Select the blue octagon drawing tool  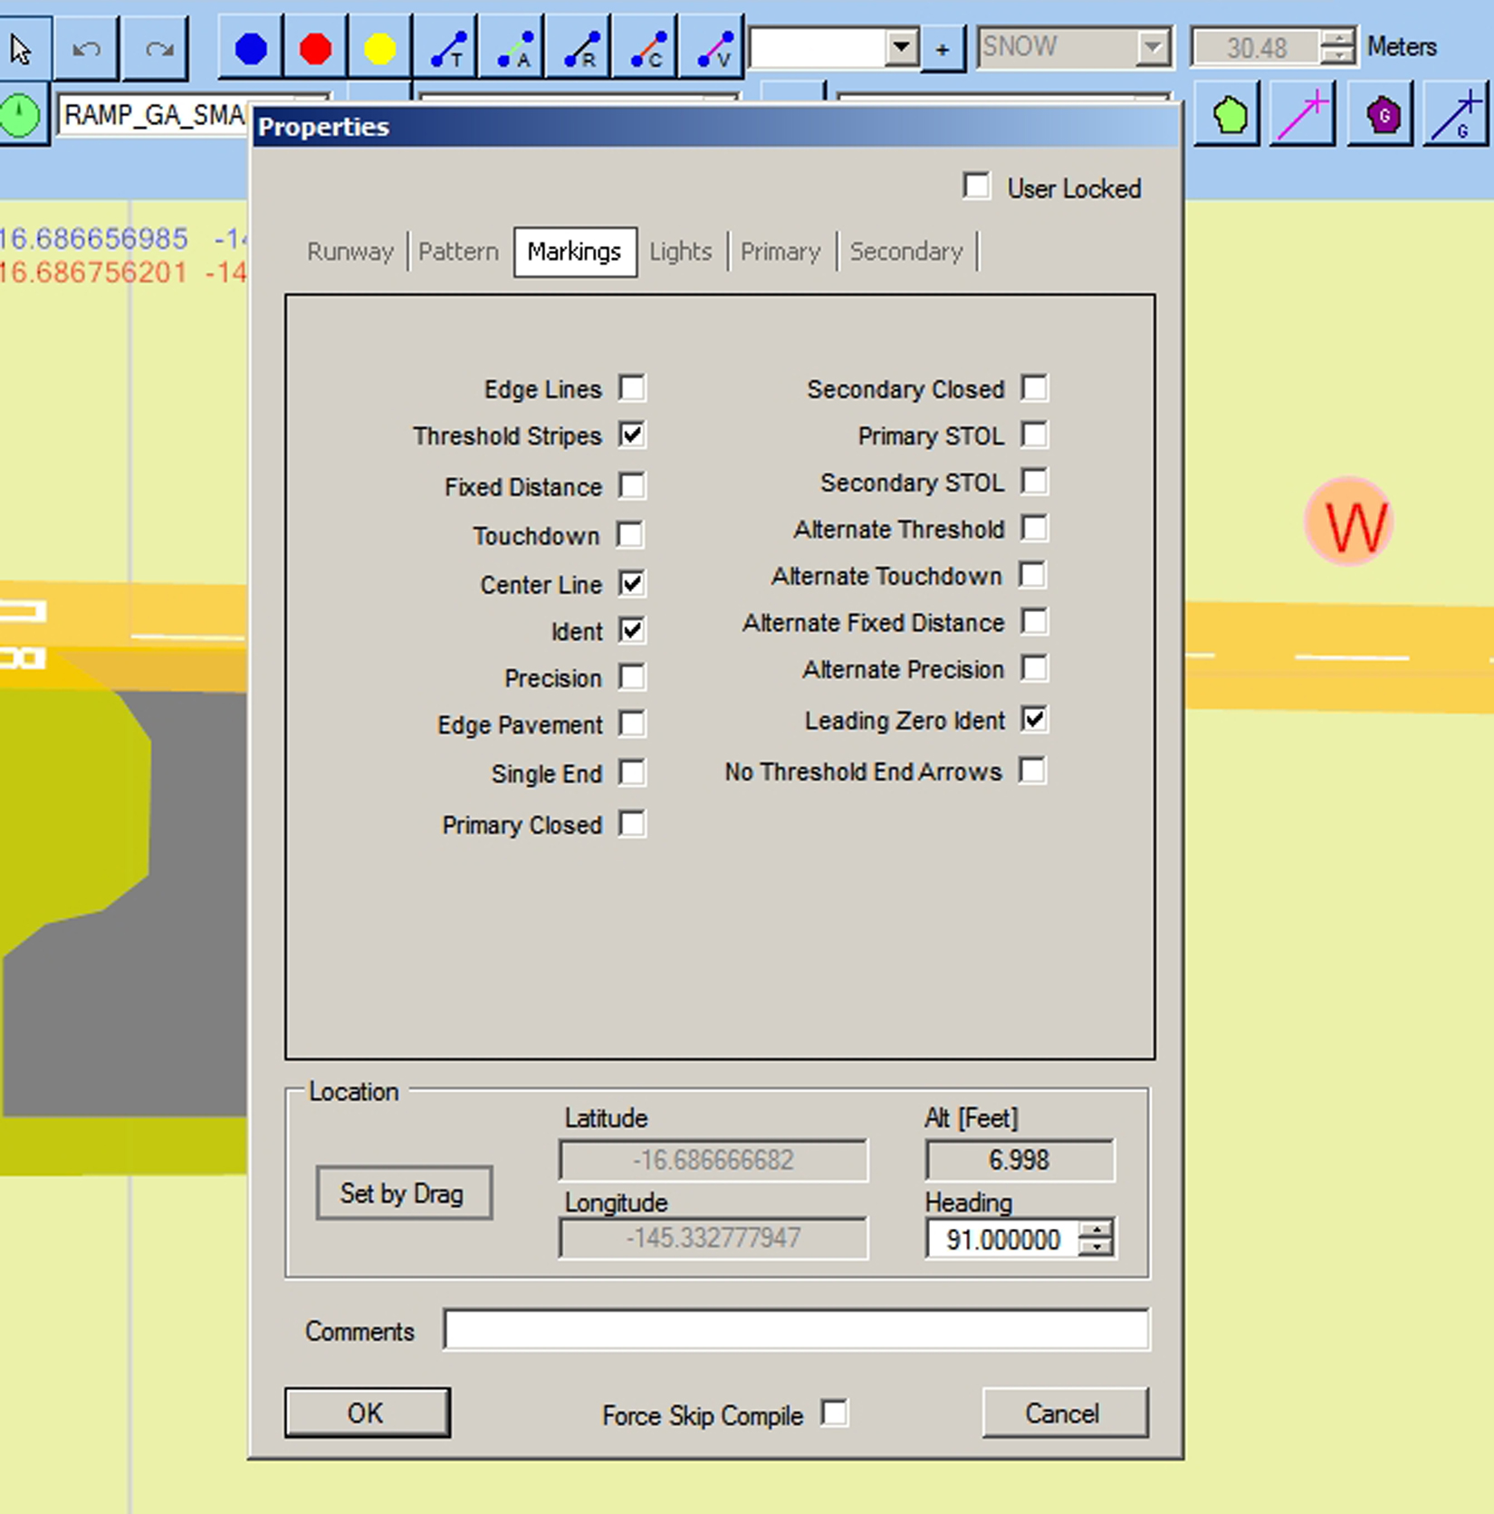251,48
